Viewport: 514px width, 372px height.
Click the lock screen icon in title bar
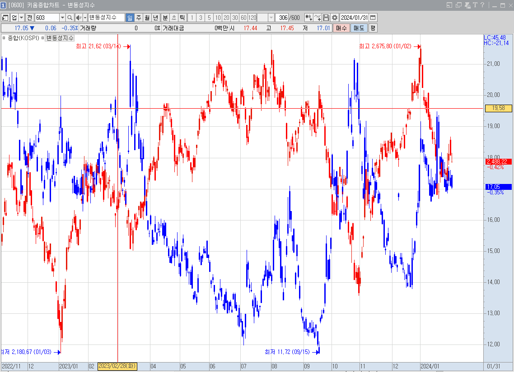coord(468,5)
